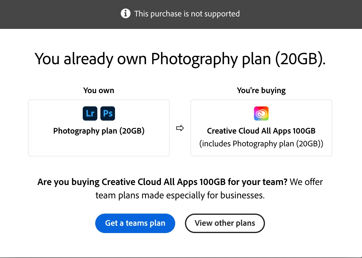Click the 'This purchase is not supported' message

pyautogui.click(x=187, y=14)
